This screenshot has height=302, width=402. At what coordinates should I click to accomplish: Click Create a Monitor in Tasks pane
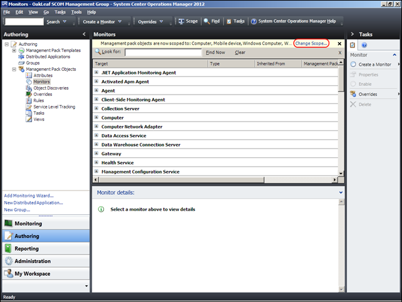pyautogui.click(x=374, y=65)
